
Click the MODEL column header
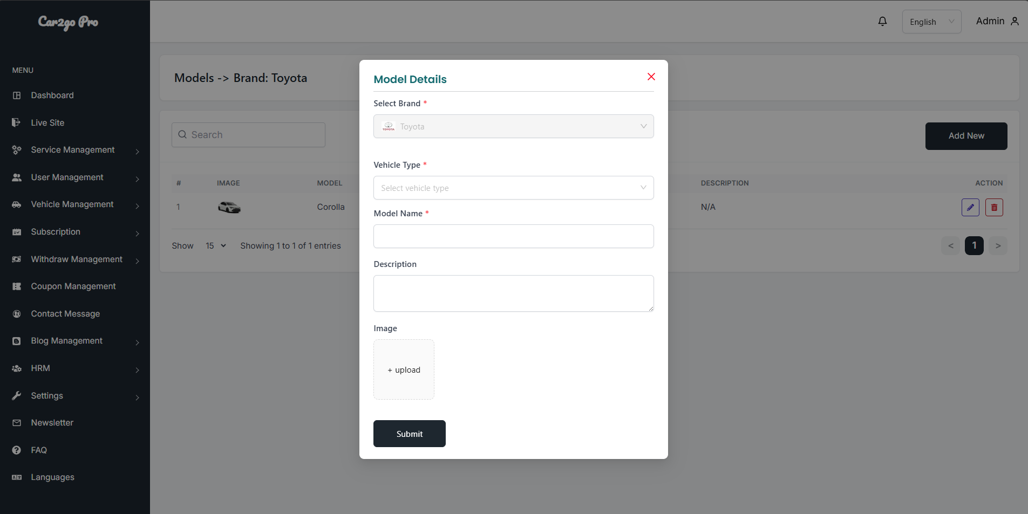pyautogui.click(x=330, y=183)
